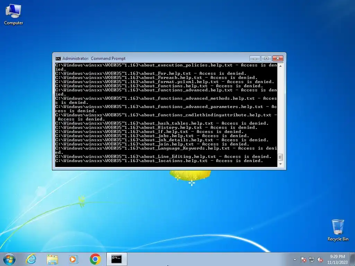This screenshot has height=266, width=355.
Task: Click the about_For.help.txt output line
Action: [x=151, y=73]
